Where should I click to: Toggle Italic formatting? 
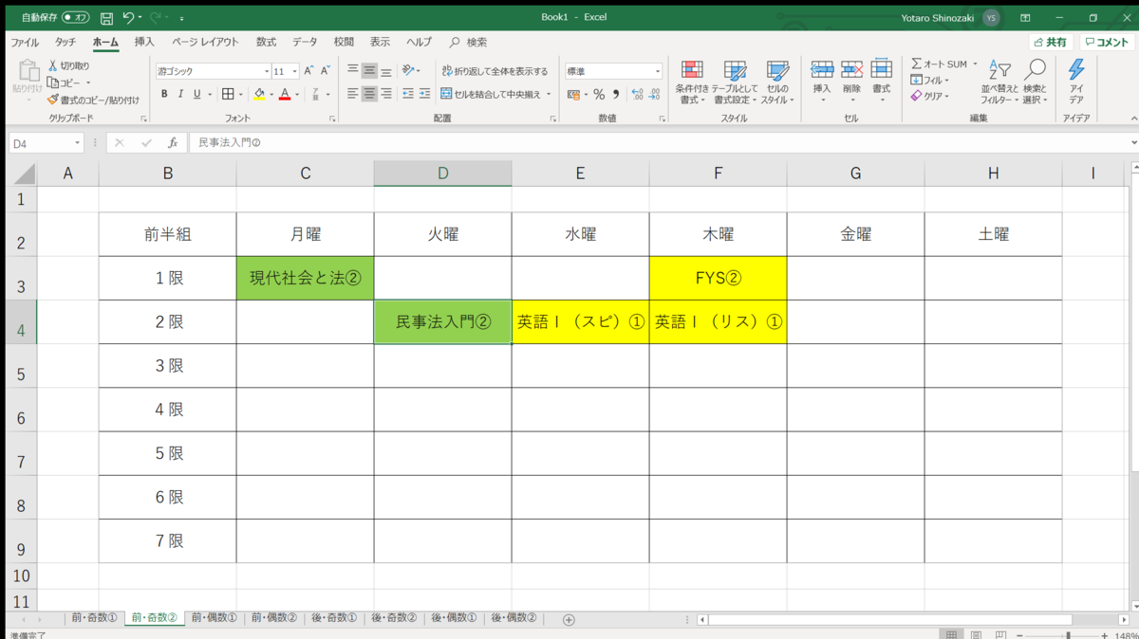click(x=180, y=94)
